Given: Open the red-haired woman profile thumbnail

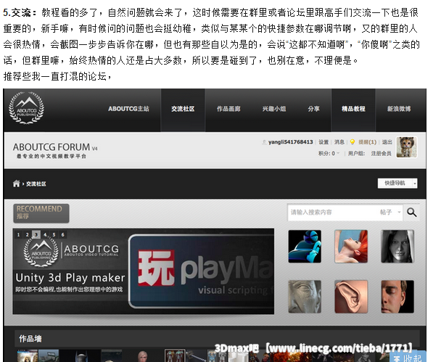Looking at the screenshot, I should (351, 247).
